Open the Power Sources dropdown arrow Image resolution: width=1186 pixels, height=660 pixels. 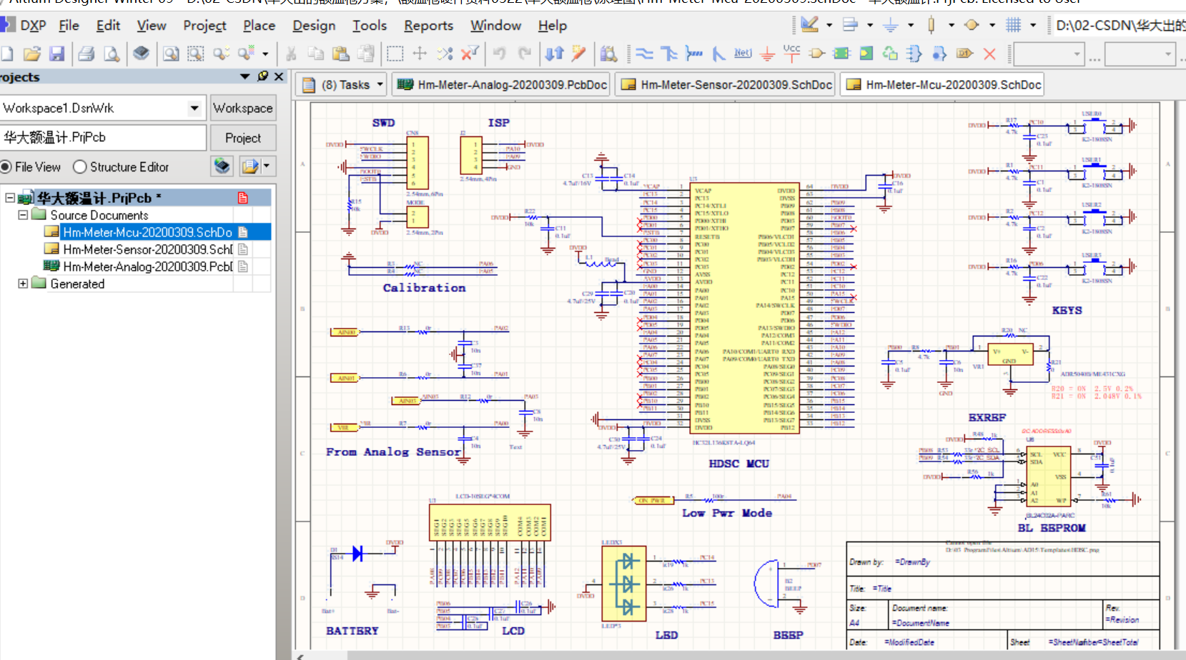tap(911, 25)
